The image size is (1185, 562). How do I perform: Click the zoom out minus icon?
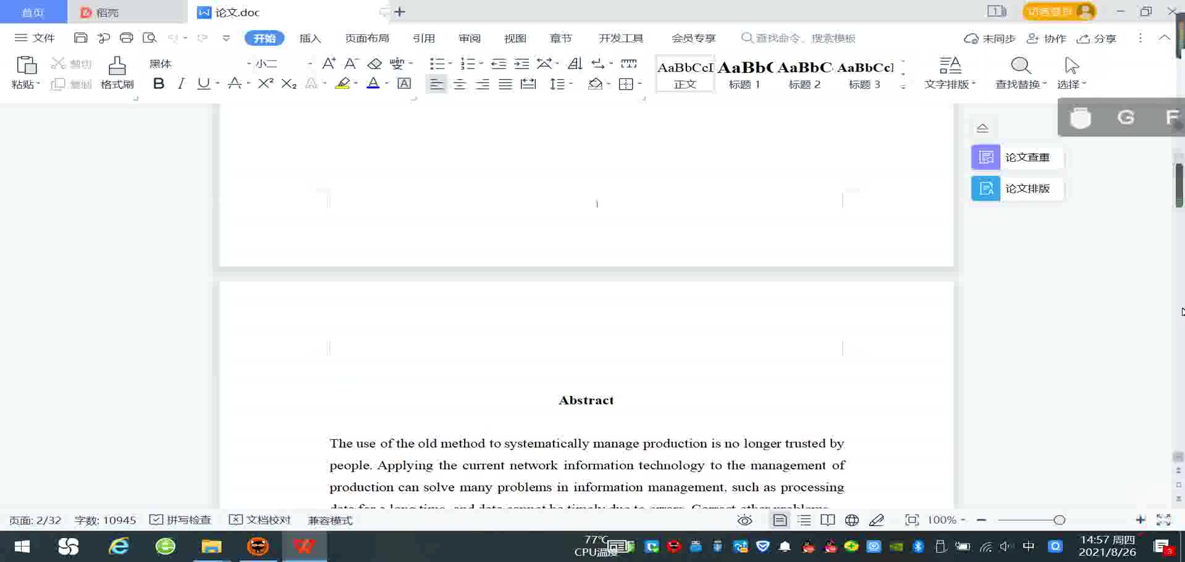click(981, 520)
